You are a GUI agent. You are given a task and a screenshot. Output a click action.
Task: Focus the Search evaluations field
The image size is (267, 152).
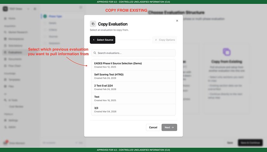point(133,53)
